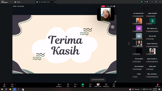Image resolution: width=162 pixels, height=91 pixels.
Task: Click the Zoom taskbar icon
Action: pyautogui.click(x=14, y=89)
